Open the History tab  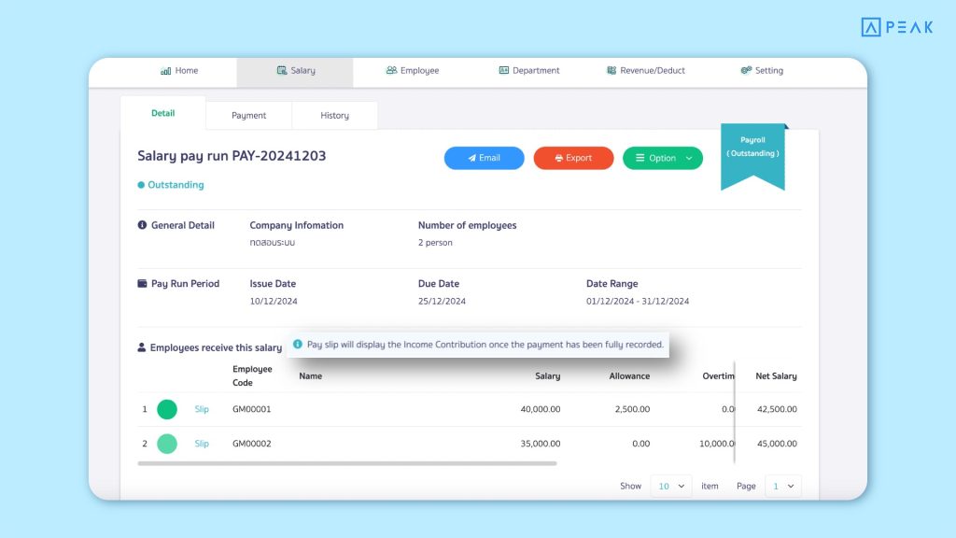coord(334,116)
